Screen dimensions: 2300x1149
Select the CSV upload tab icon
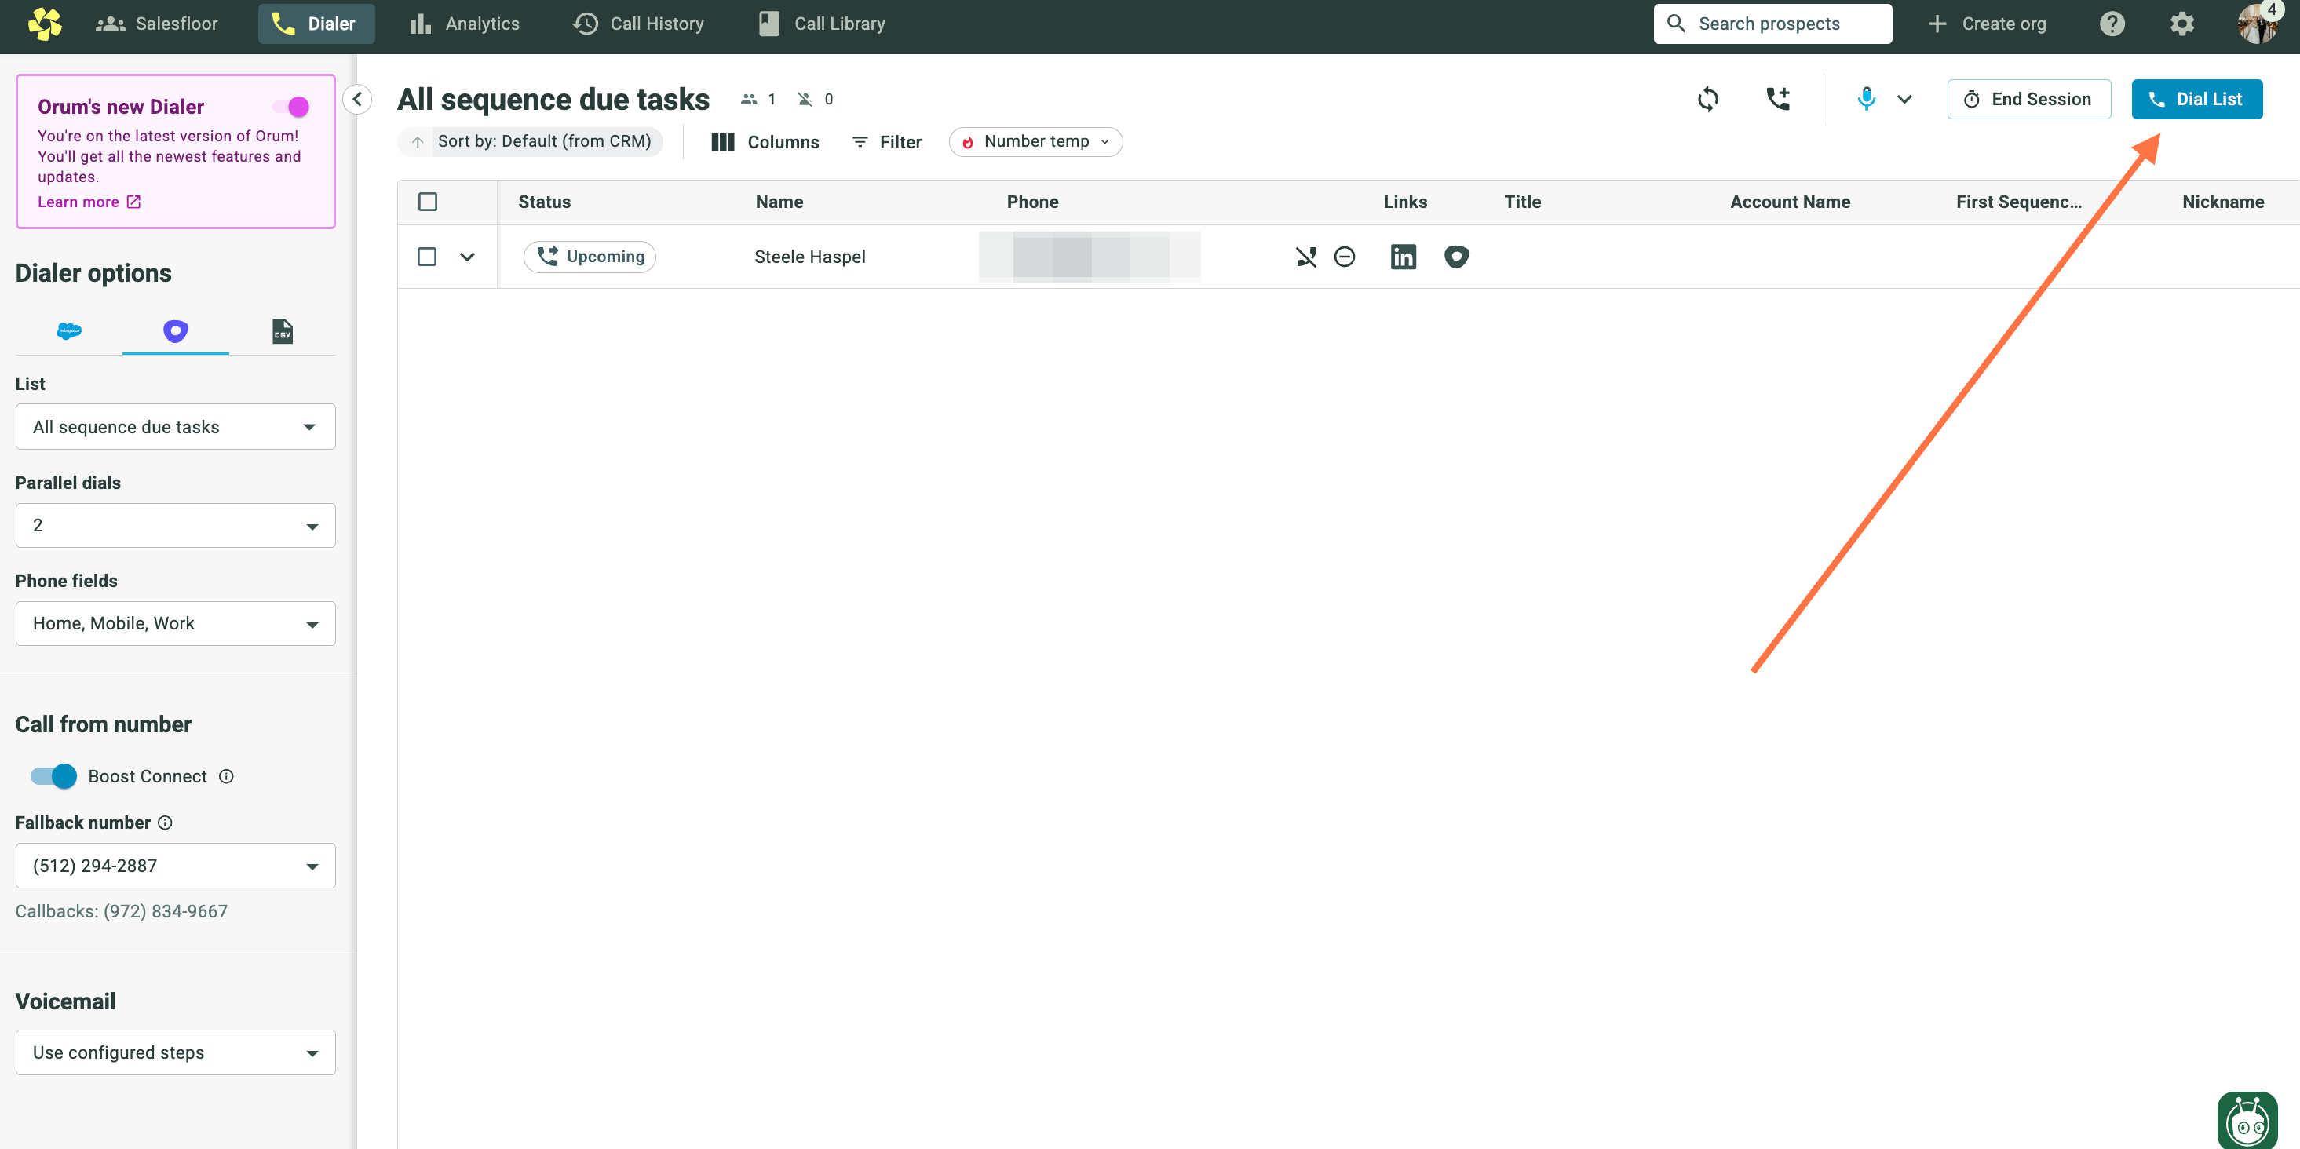282,331
